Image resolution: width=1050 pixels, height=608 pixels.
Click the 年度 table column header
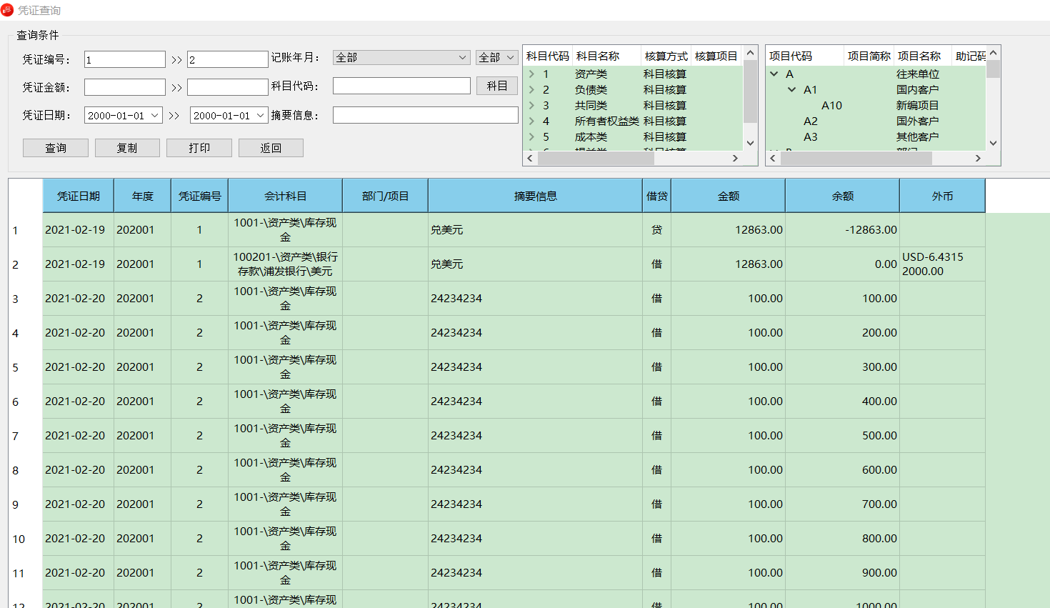[143, 196]
